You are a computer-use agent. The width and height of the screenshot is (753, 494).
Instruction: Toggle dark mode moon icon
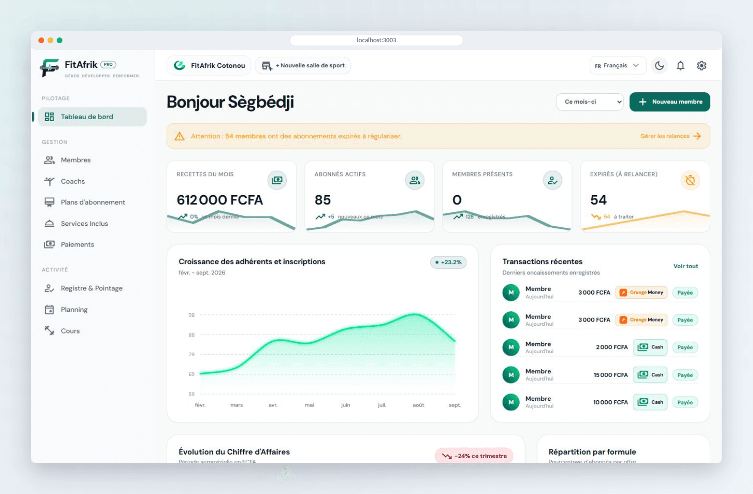(659, 65)
